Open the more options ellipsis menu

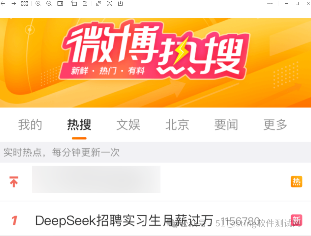270,3
